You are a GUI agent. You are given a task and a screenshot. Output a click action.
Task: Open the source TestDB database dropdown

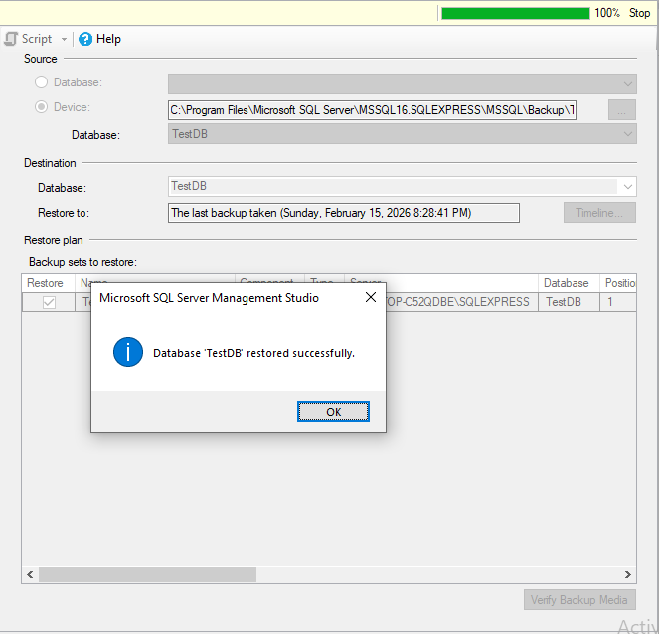tap(403, 134)
